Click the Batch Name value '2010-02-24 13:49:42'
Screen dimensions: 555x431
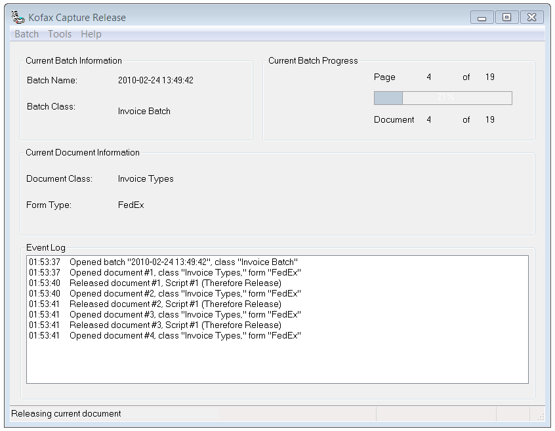click(157, 80)
